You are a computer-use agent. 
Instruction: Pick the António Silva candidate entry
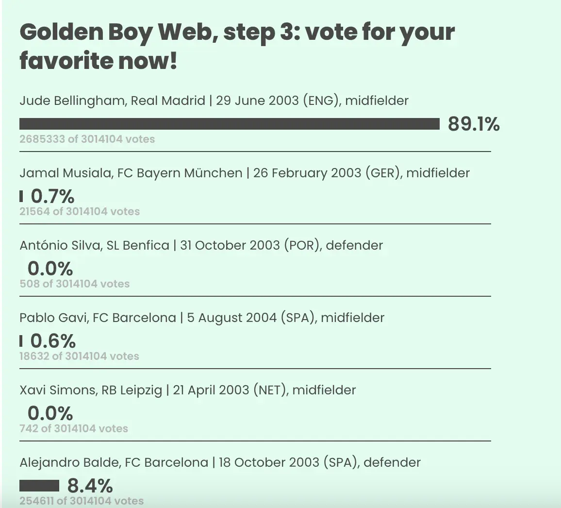[x=201, y=246]
